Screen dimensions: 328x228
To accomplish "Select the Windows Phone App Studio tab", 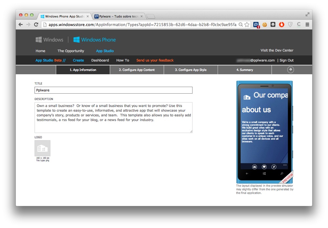I will (64, 16).
